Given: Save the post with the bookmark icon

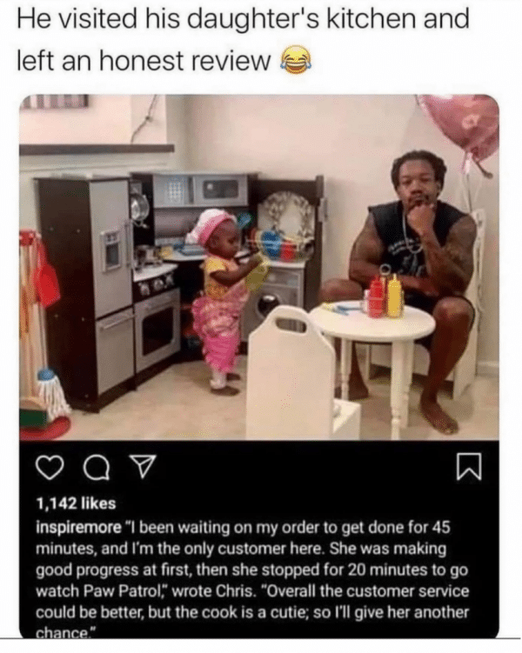Looking at the screenshot, I should coord(470,467).
